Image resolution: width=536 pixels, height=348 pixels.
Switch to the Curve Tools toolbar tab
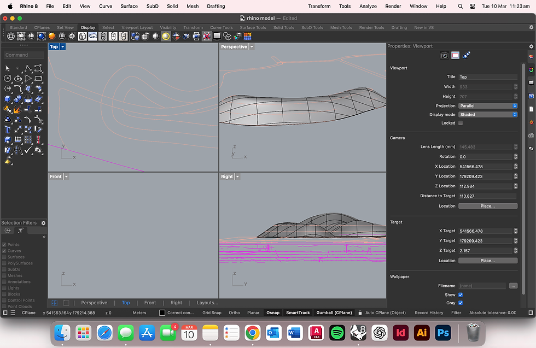pos(221,28)
